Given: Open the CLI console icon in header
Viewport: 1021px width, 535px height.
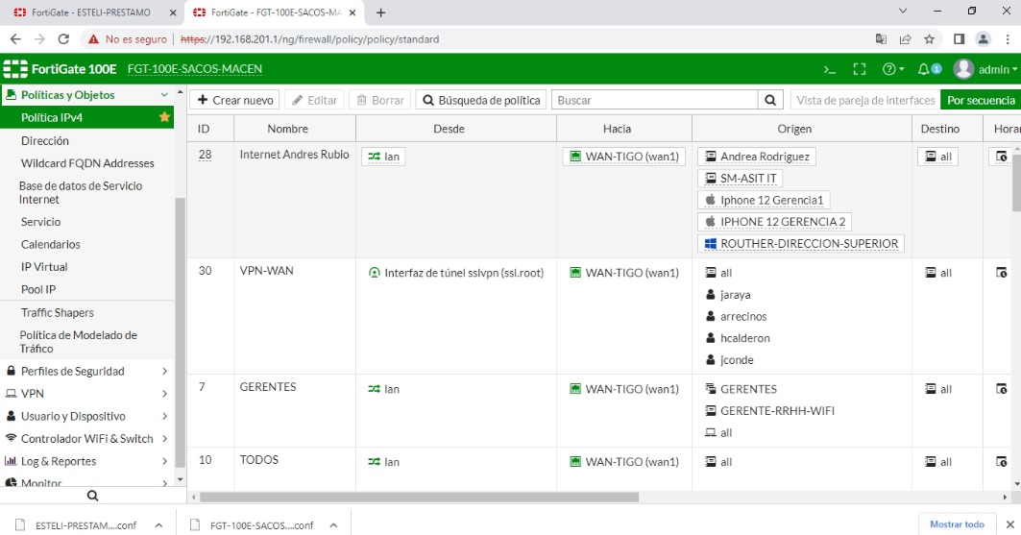Looking at the screenshot, I should tap(831, 69).
